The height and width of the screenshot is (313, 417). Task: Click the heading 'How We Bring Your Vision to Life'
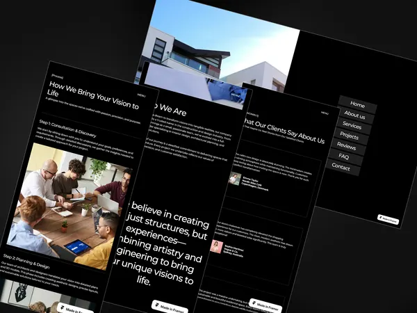pyautogui.click(x=93, y=97)
